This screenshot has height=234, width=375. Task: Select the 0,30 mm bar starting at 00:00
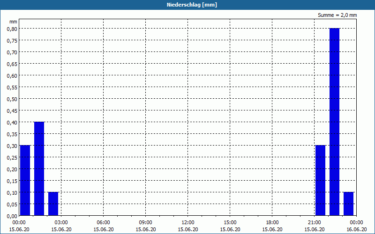click(25, 180)
